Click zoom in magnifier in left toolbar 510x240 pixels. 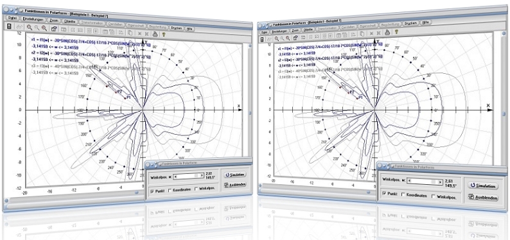(x=30, y=28)
